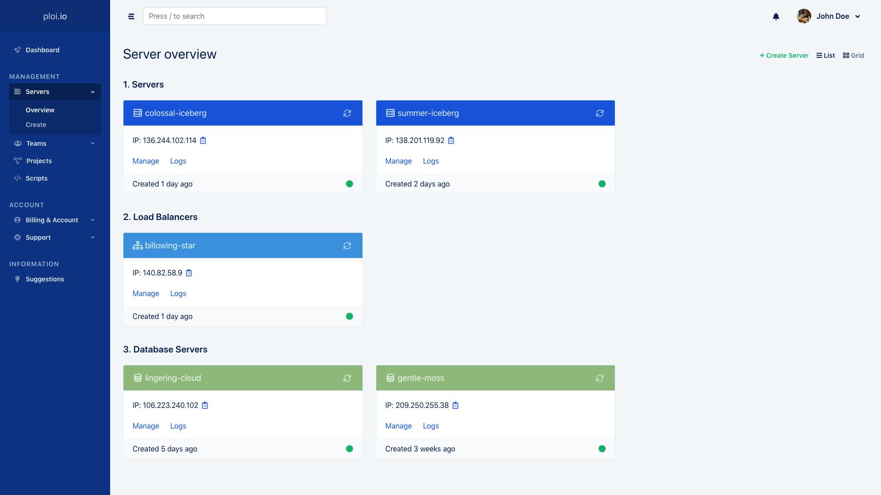Click the 'Created 3 weeks ago' text

pyautogui.click(x=420, y=449)
